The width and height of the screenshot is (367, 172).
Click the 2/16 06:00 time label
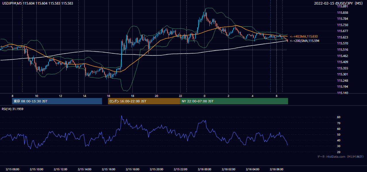[276, 169]
